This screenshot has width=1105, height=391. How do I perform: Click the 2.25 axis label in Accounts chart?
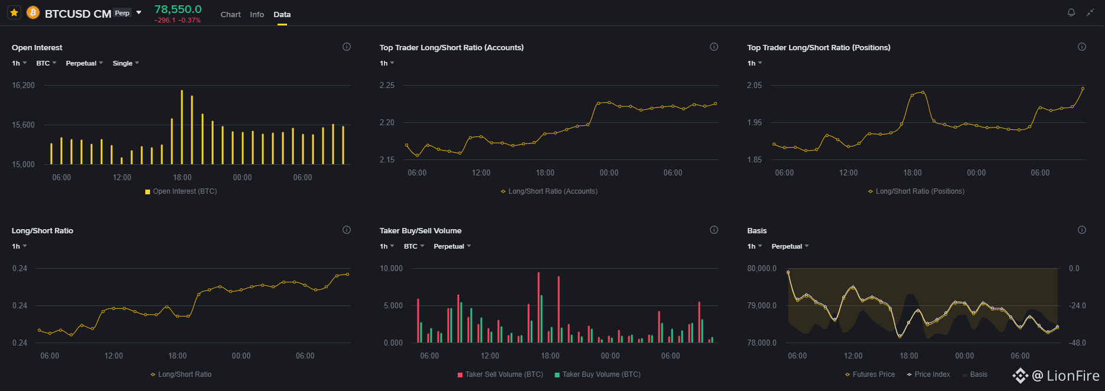coord(387,85)
